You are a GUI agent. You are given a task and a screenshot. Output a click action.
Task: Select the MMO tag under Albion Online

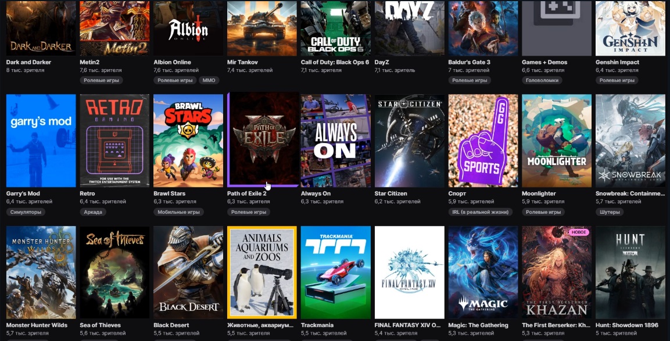click(x=209, y=80)
